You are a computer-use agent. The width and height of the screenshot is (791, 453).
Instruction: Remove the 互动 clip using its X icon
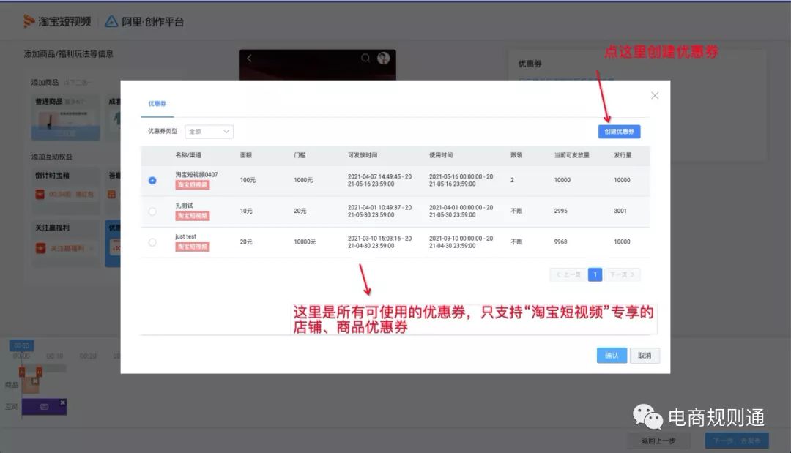pos(62,403)
